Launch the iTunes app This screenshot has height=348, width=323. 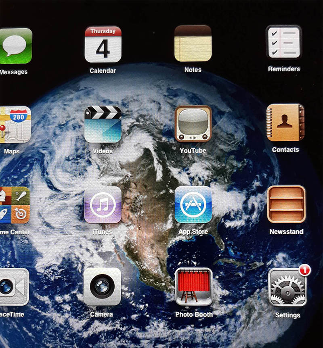(103, 204)
